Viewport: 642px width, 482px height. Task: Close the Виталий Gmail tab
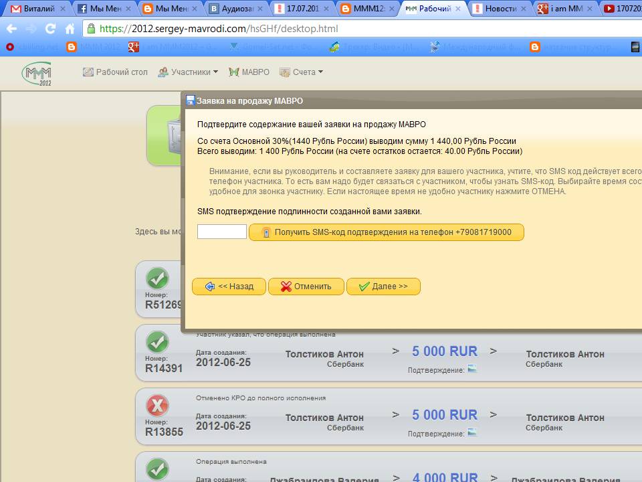click(63, 8)
